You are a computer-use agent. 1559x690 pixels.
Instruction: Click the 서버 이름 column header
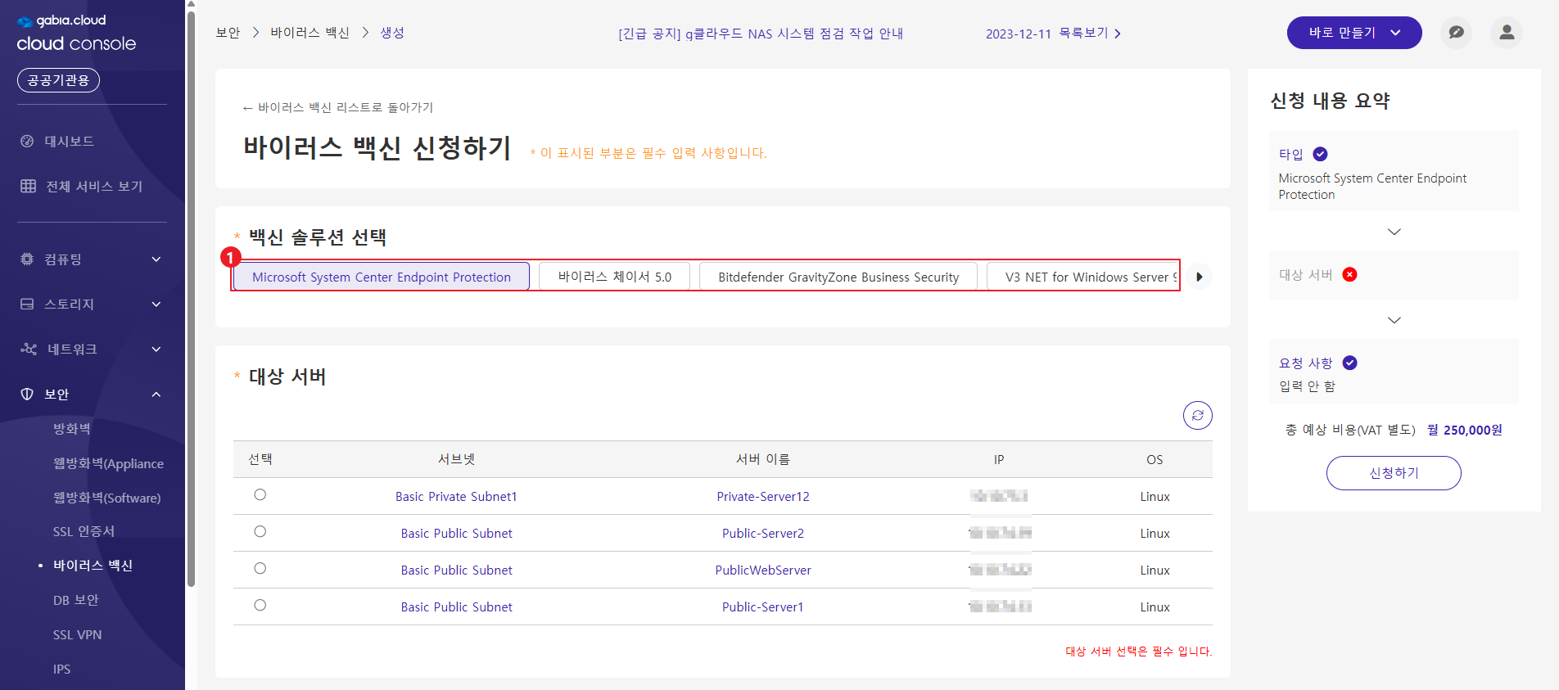tap(763, 459)
